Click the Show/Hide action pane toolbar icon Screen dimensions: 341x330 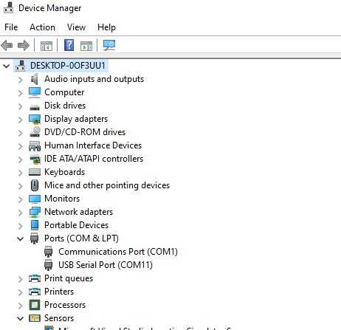click(x=86, y=46)
